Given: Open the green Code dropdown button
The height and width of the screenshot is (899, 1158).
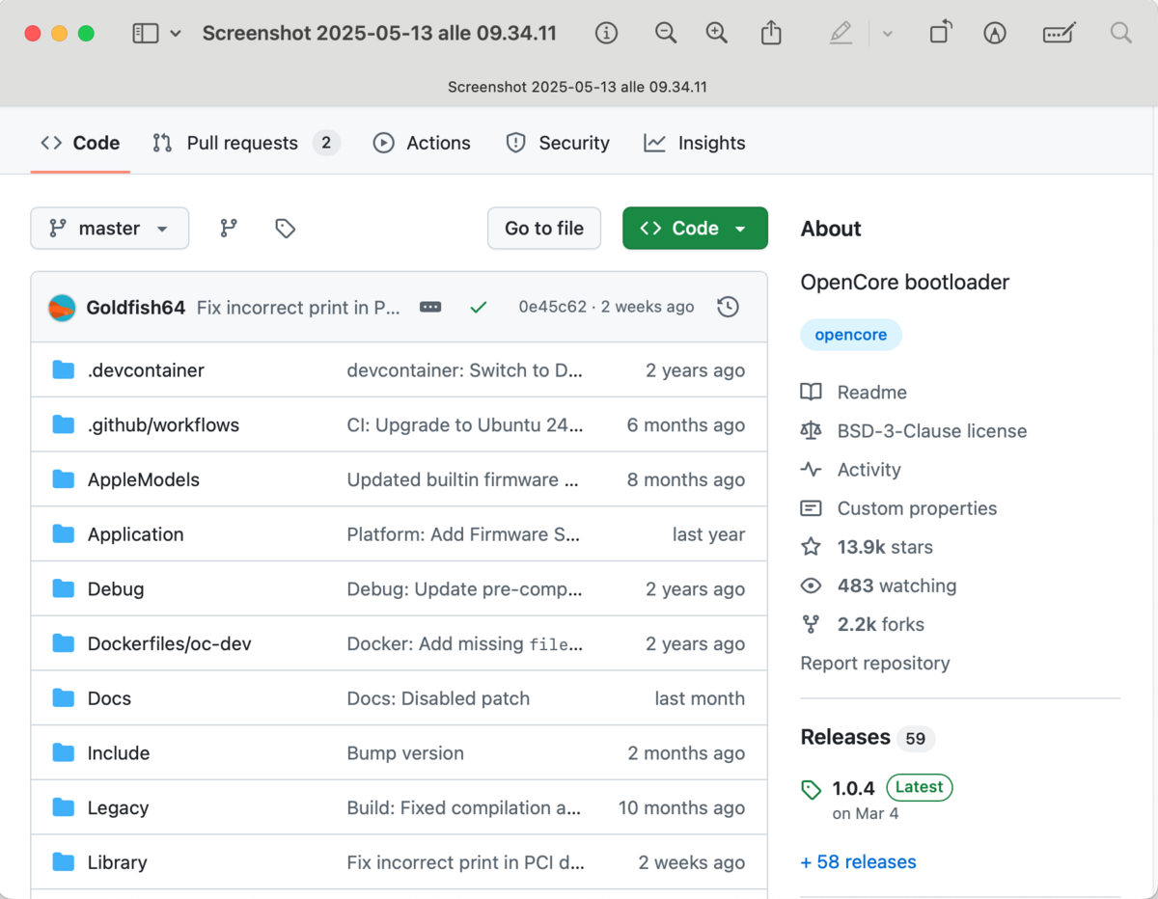Looking at the screenshot, I should click(695, 229).
